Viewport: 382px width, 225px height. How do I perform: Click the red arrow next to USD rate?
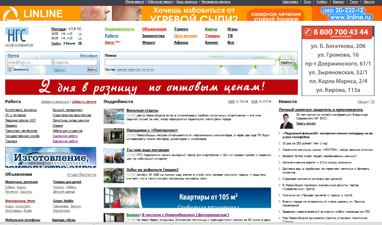click(x=247, y=101)
